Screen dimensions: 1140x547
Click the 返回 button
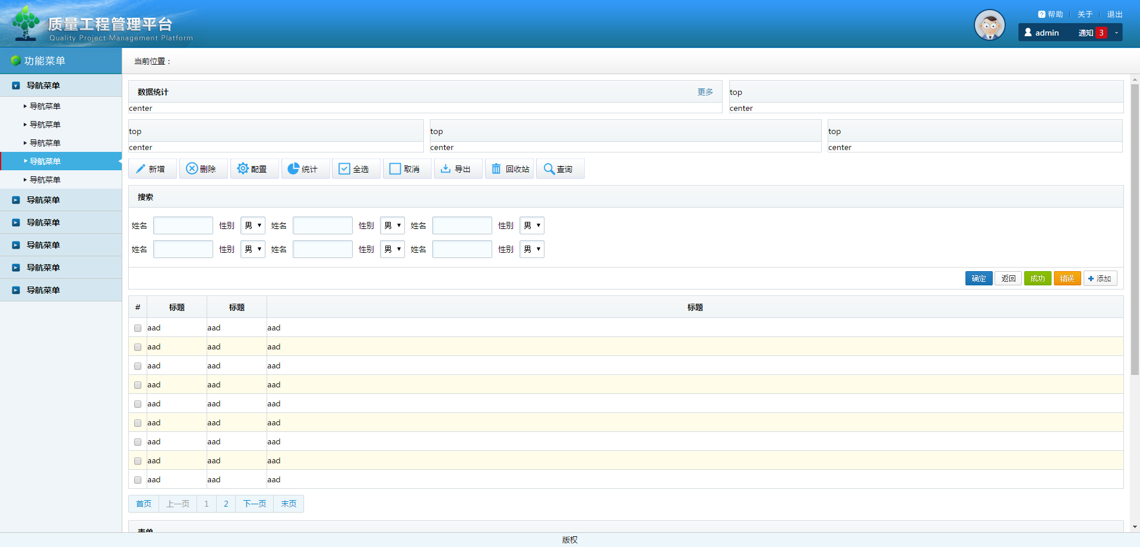pos(1008,278)
